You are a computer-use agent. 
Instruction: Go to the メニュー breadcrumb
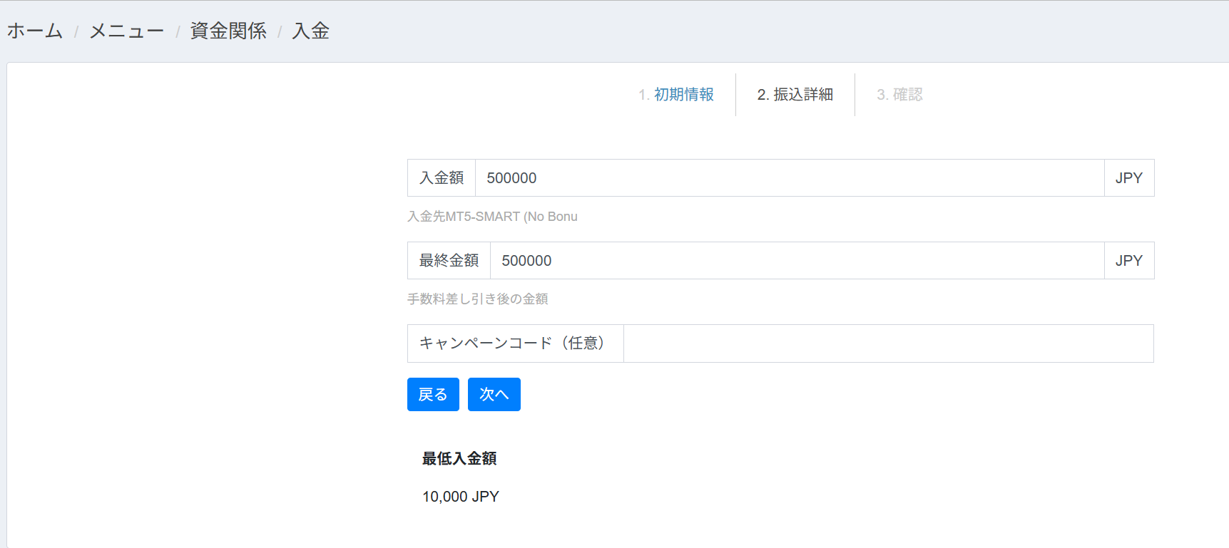point(126,31)
